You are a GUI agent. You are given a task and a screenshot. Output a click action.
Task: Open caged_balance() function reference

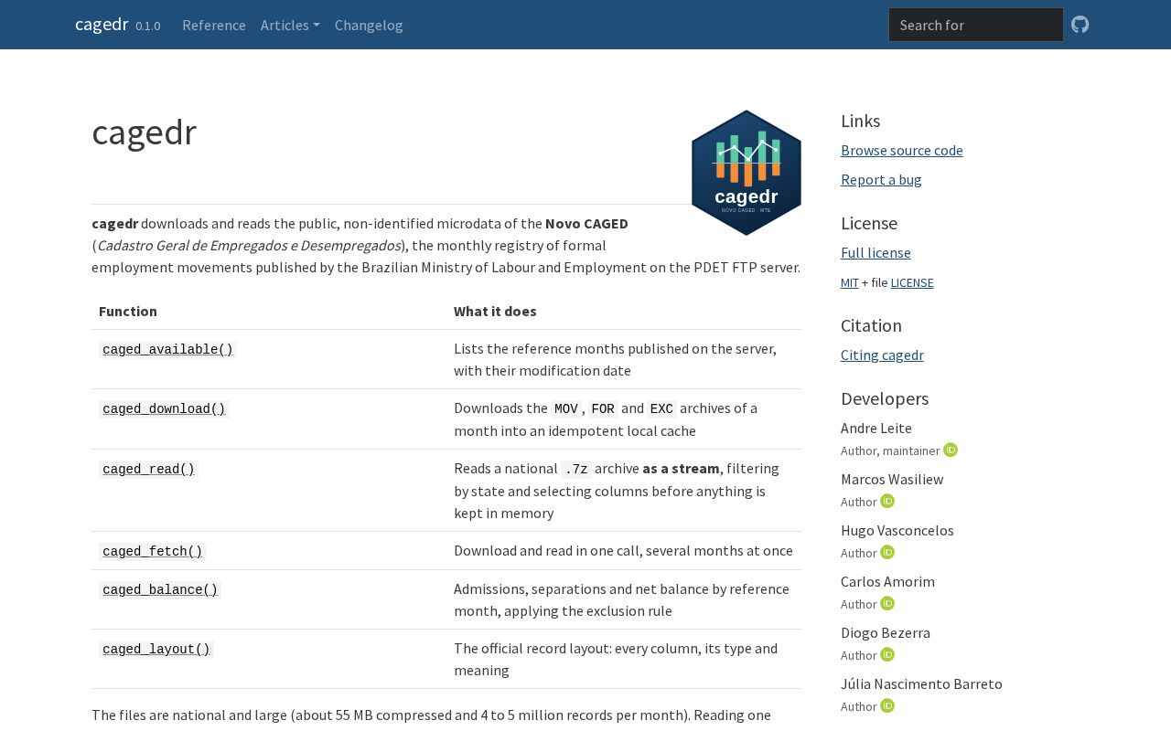(160, 589)
